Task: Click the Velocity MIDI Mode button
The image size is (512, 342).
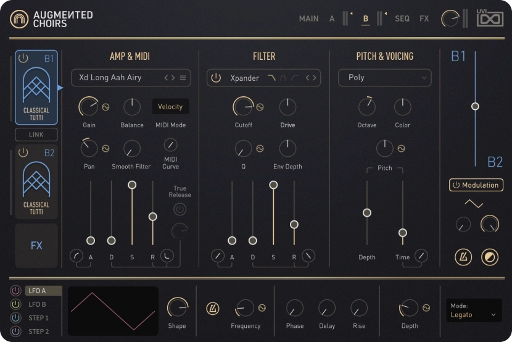Action: (170, 107)
